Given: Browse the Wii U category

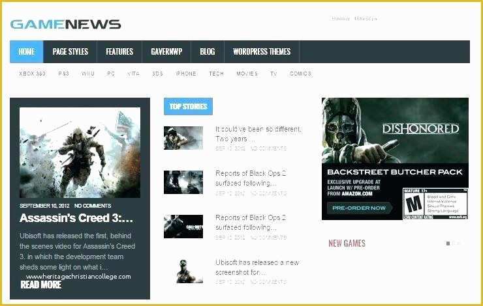Looking at the screenshot, I should pyautogui.click(x=88, y=74).
